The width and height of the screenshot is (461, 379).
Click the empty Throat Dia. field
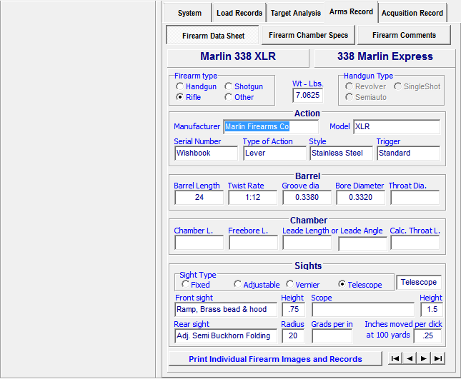415,197
